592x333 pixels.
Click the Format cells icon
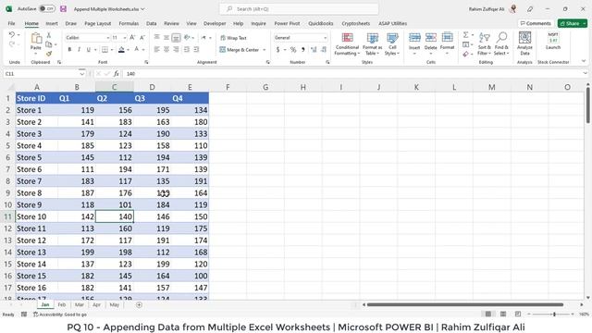click(447, 37)
